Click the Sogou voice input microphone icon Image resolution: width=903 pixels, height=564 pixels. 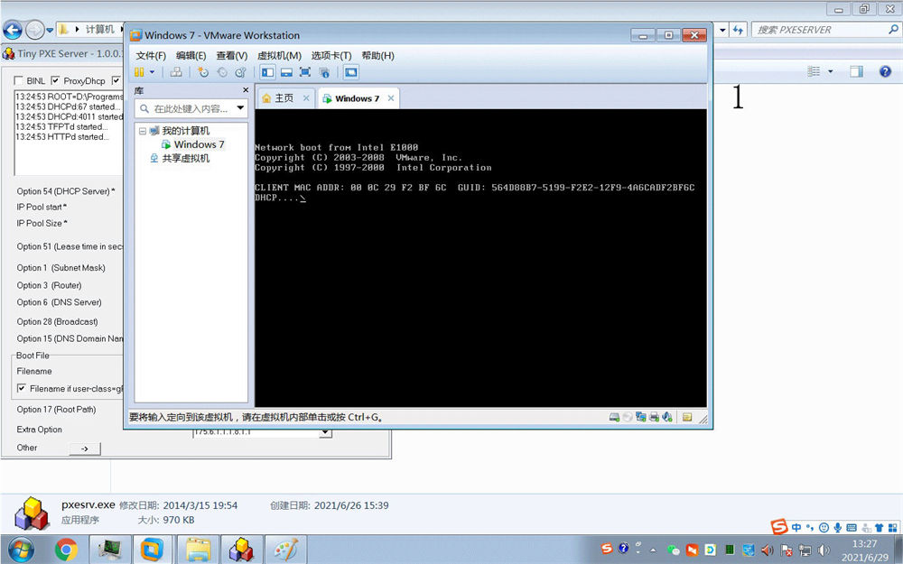click(837, 527)
